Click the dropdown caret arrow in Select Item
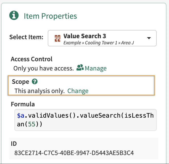 coord(148,38)
